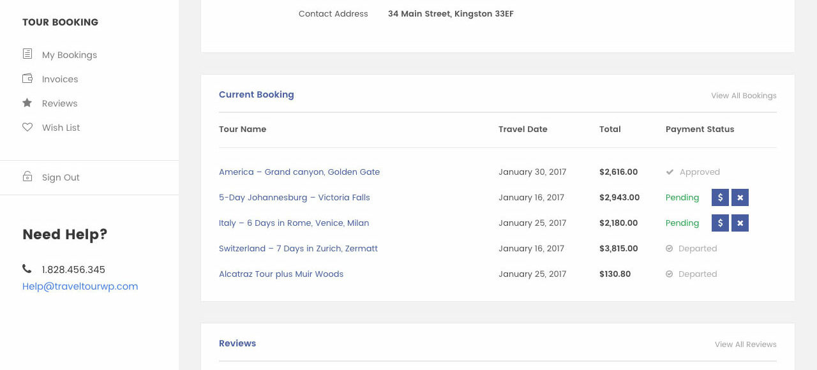Viewport: 817px width, 370px height.
Task: Click the Sign Out lock icon
Action: 27,177
